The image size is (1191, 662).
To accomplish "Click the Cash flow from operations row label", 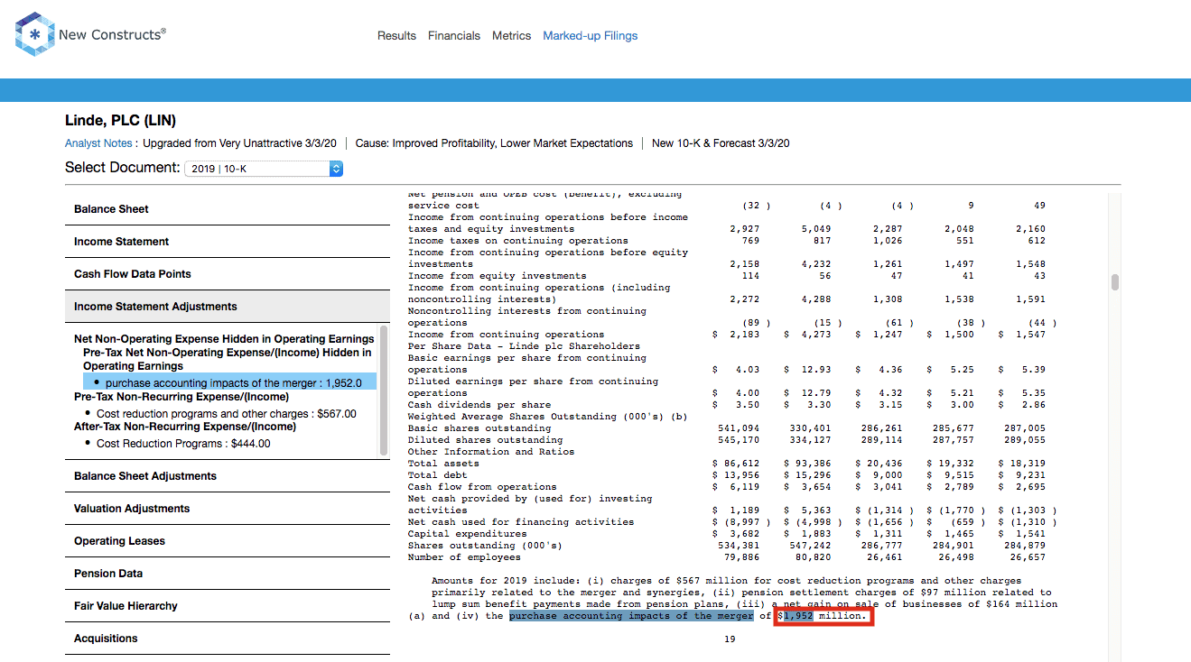I will click(x=482, y=487).
